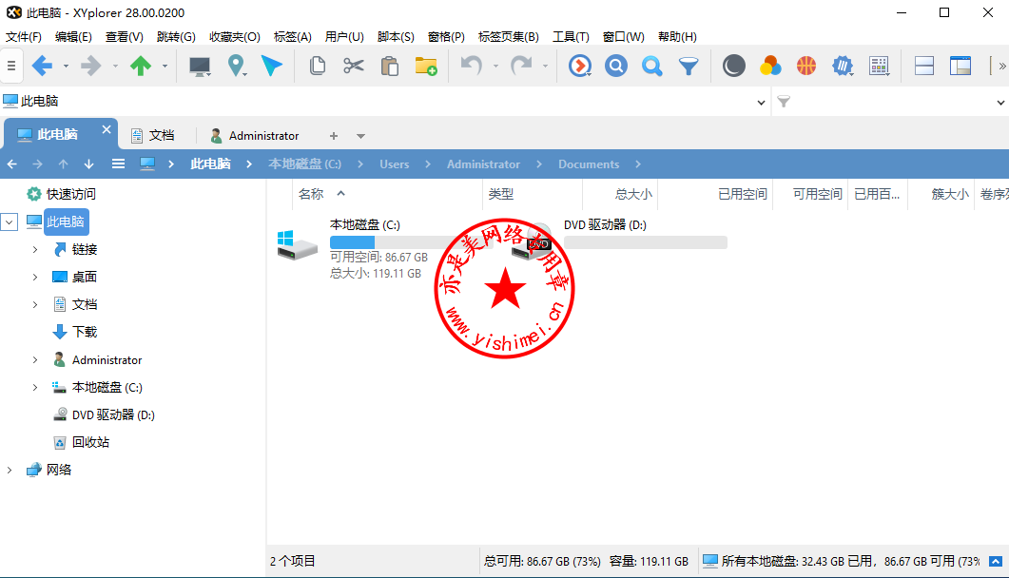Expand the 网络 tree node

[10, 470]
